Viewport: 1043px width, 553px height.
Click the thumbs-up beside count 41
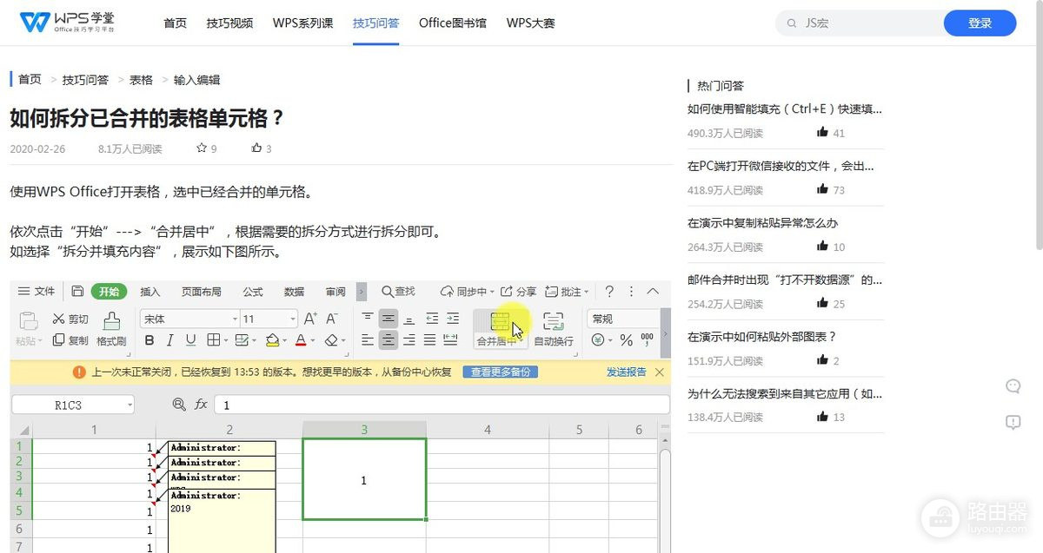tap(822, 133)
